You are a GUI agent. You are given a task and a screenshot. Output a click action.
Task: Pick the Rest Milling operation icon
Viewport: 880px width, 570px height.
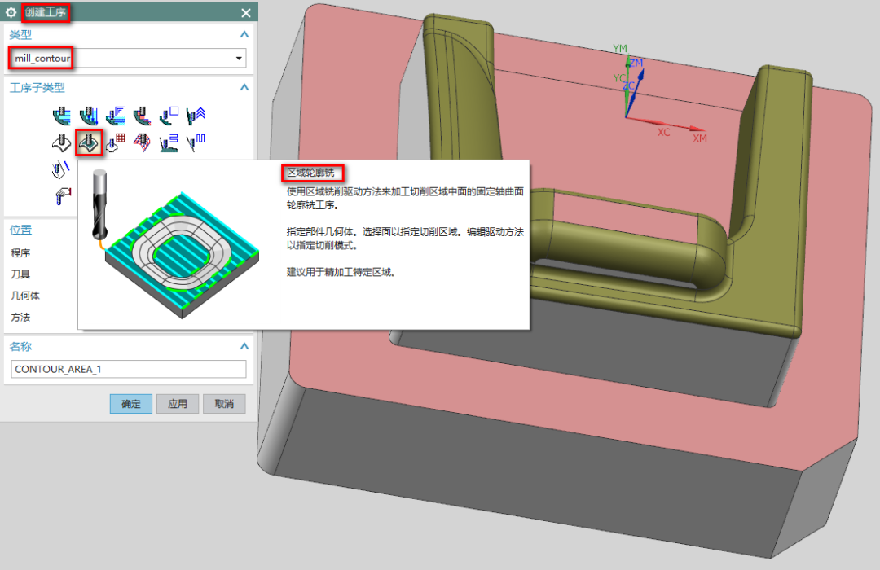(143, 115)
